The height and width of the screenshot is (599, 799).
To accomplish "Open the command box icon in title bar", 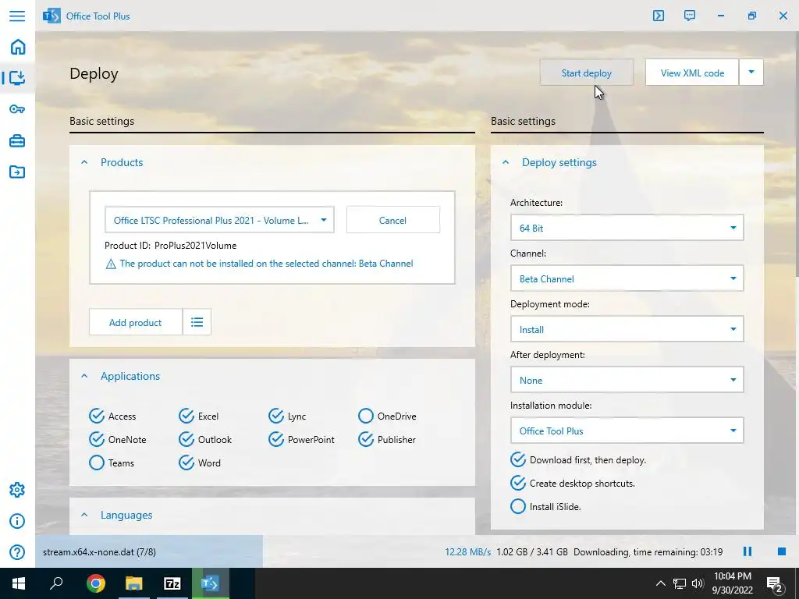I will pos(659,16).
